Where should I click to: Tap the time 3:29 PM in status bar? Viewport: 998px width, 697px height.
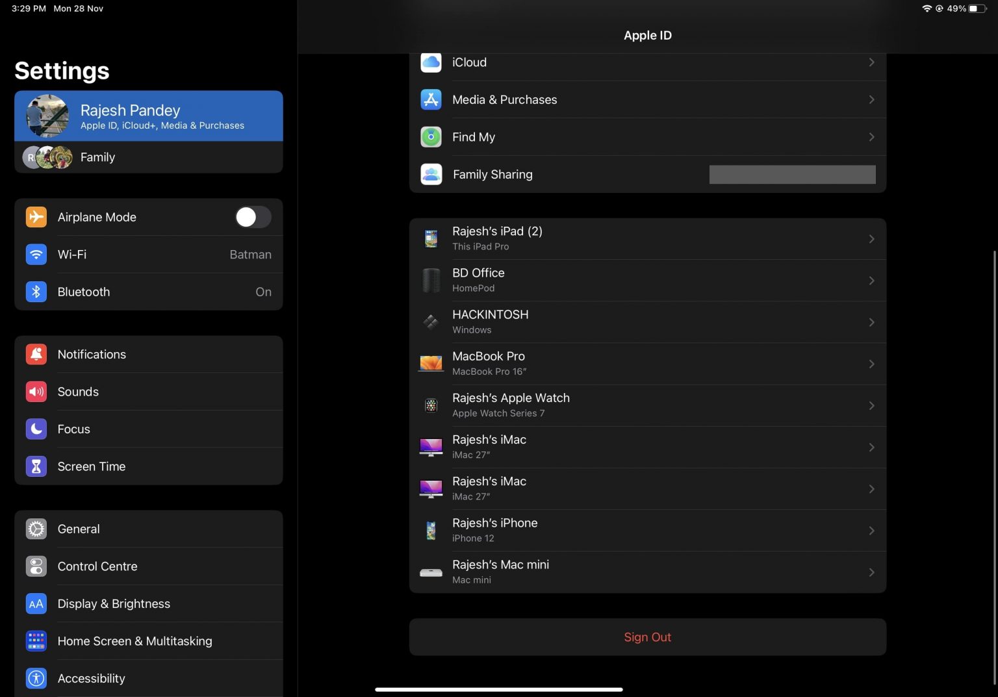coord(29,8)
